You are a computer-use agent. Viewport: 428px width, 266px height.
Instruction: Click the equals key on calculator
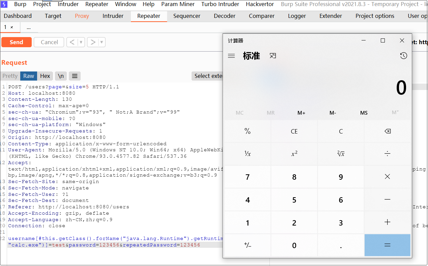coord(388,245)
